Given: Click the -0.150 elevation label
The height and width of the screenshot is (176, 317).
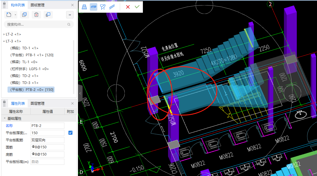Looking at the screenshot, I should click(137, 169).
